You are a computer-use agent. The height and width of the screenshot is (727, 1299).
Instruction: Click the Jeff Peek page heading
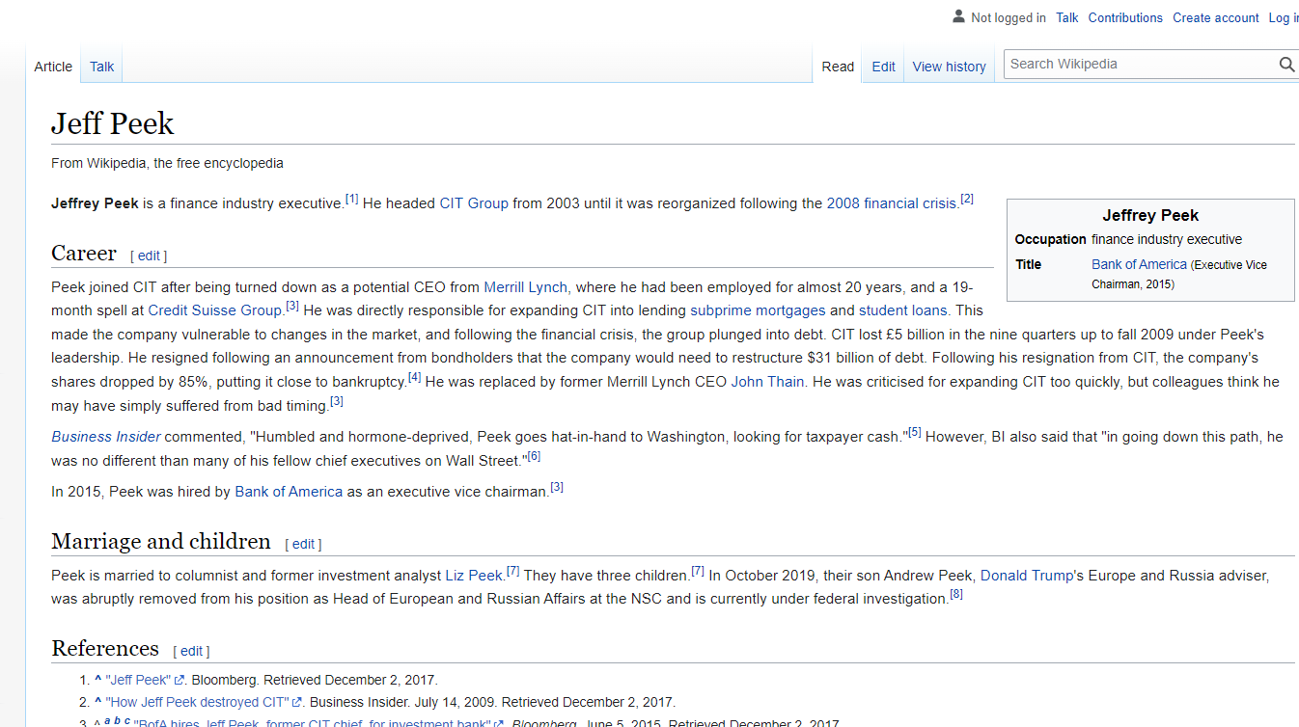coord(113,124)
